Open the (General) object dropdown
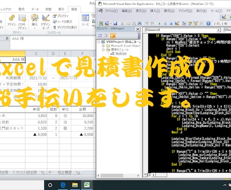The width and height of the screenshot is (231, 190). [x=218, y=30]
